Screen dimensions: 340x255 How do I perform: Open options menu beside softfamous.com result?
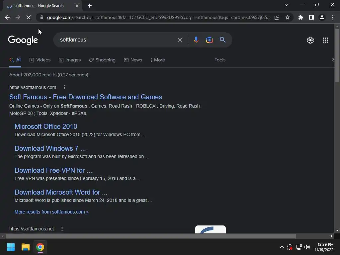64,87
